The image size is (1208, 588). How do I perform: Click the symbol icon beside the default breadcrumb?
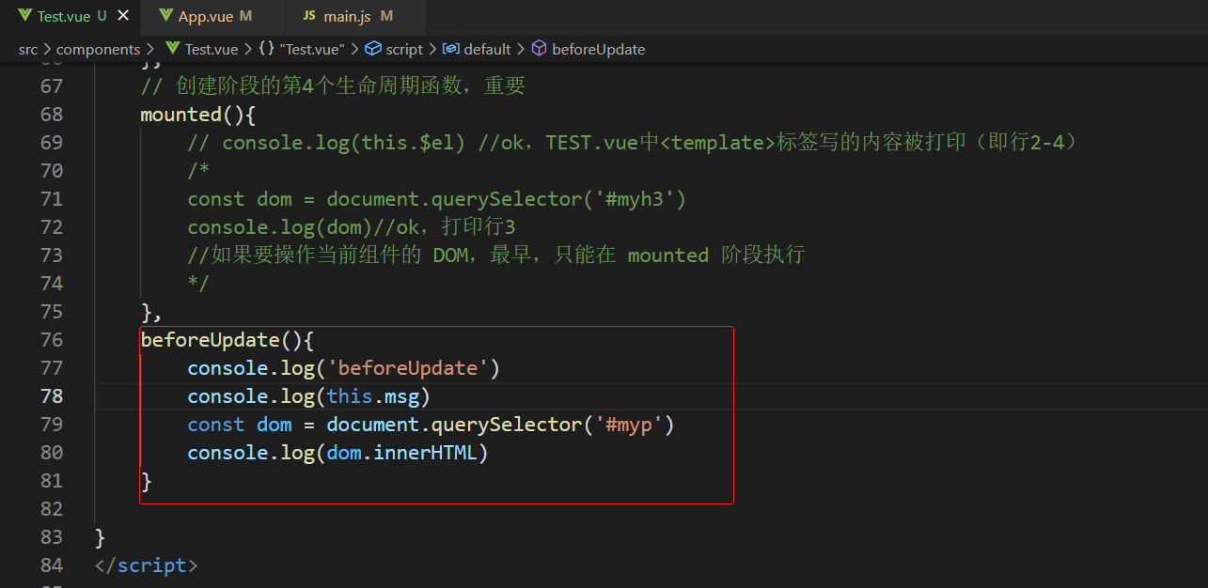pos(450,49)
